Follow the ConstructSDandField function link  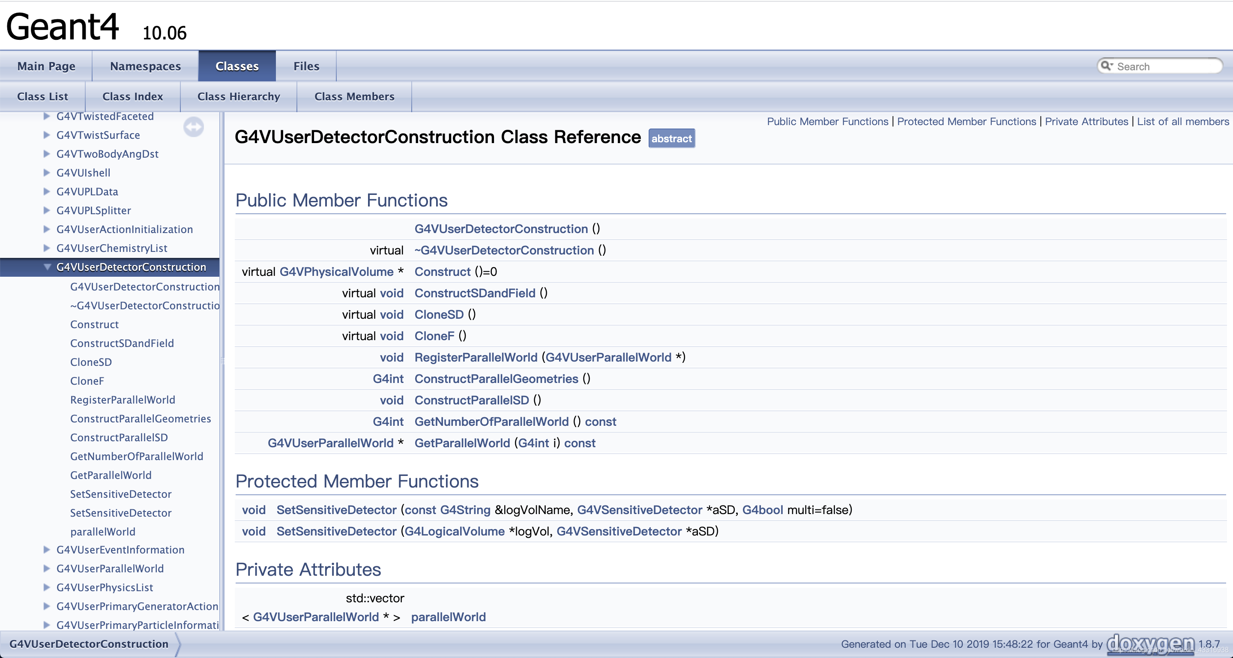(x=474, y=293)
